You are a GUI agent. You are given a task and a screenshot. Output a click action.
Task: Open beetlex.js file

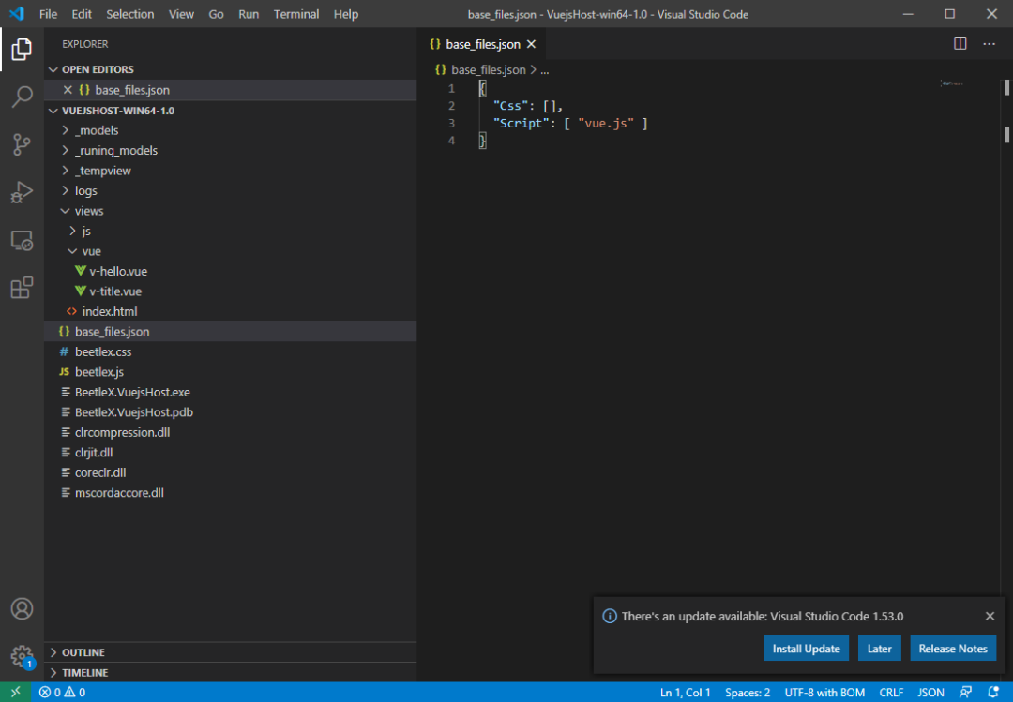230,372
